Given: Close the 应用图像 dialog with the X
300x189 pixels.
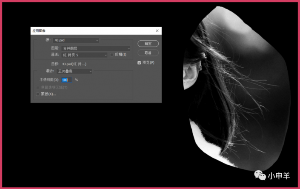Looking at the screenshot, I should point(157,31).
